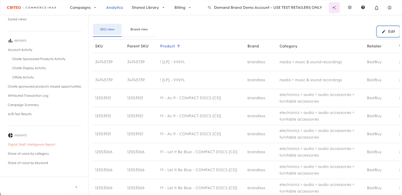Viewport: 402px width, 195px height.
Task: Expand the Shared Library dropdown
Action: tap(148, 8)
